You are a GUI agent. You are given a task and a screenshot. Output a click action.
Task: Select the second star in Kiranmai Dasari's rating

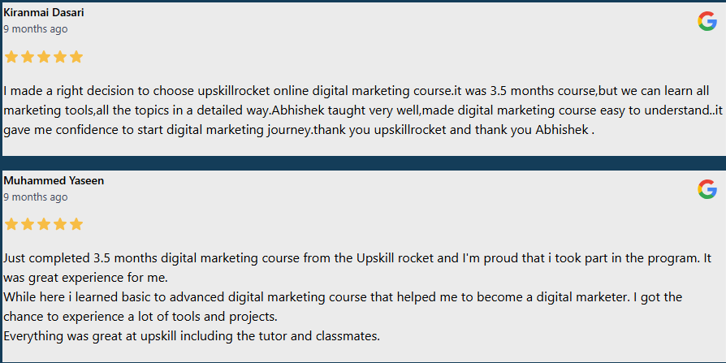pyautogui.click(x=28, y=57)
